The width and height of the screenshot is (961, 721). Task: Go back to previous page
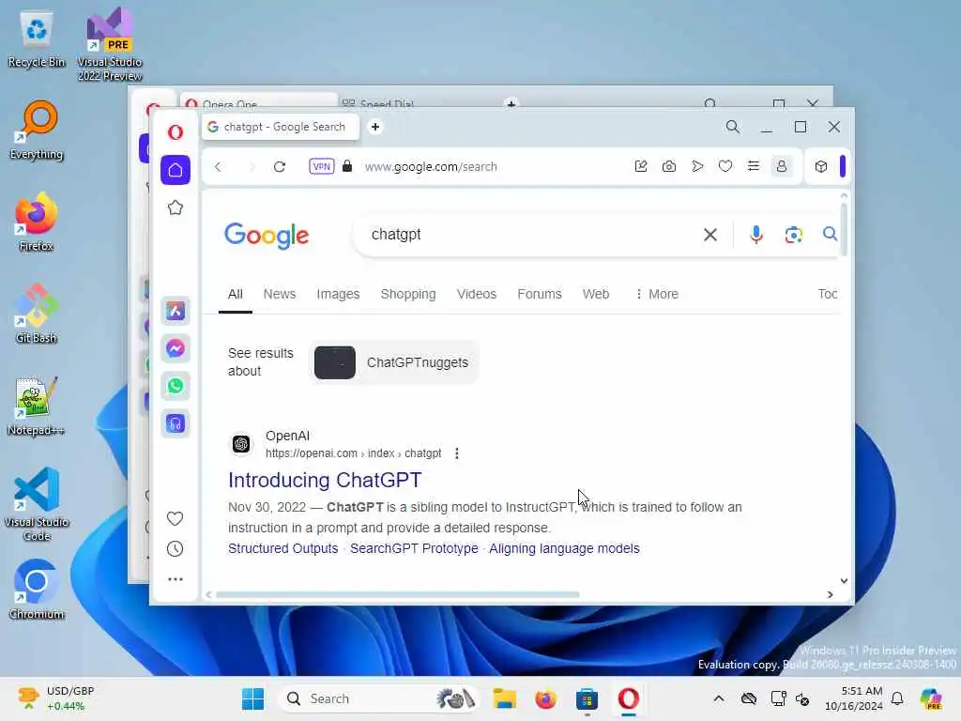[218, 167]
